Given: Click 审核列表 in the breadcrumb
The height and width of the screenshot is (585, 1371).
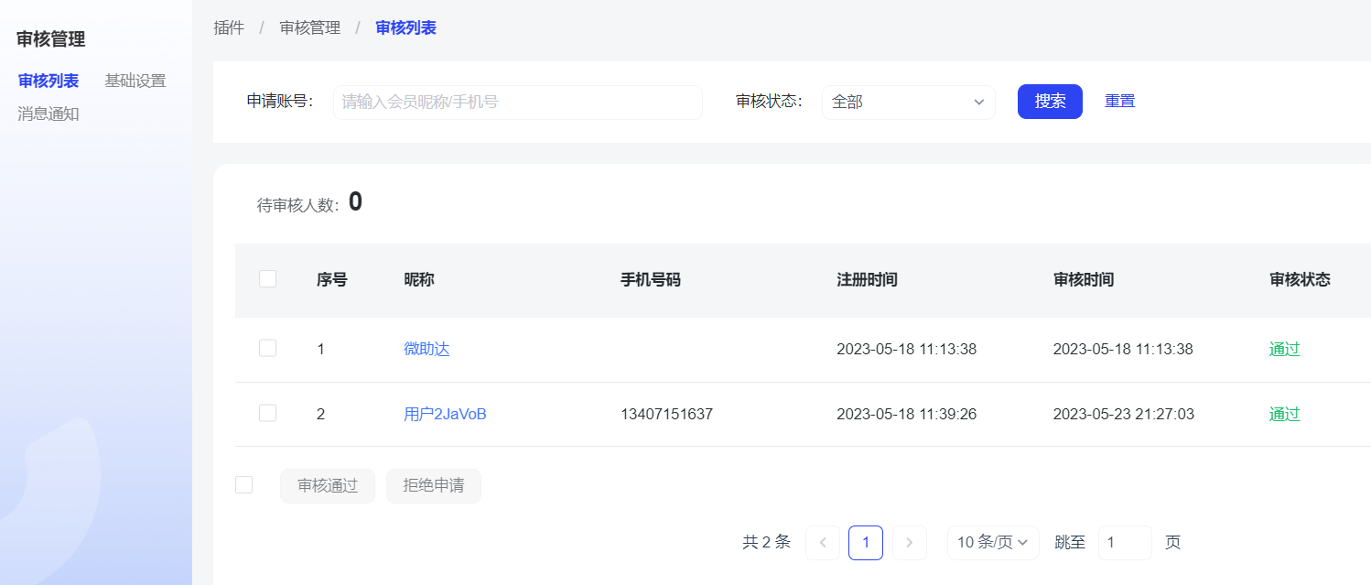Looking at the screenshot, I should (405, 27).
